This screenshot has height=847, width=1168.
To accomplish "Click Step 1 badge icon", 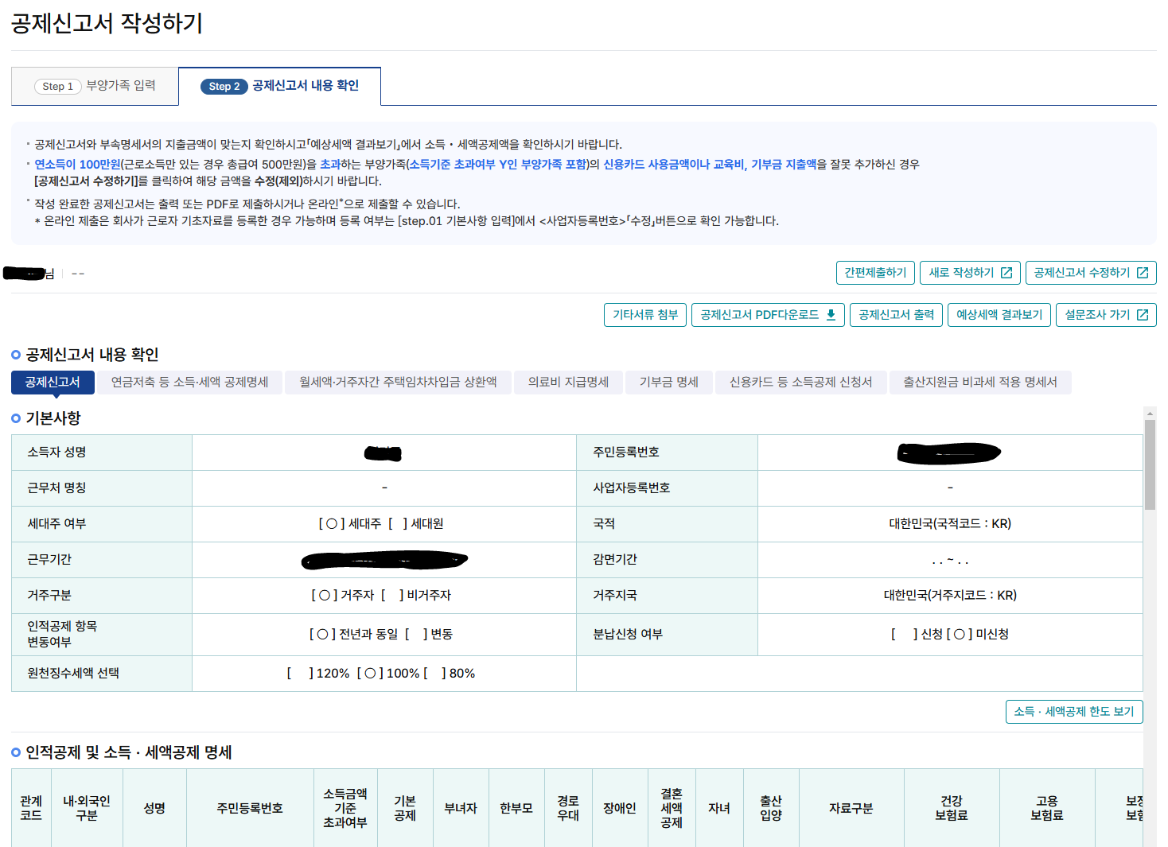I will coord(58,86).
